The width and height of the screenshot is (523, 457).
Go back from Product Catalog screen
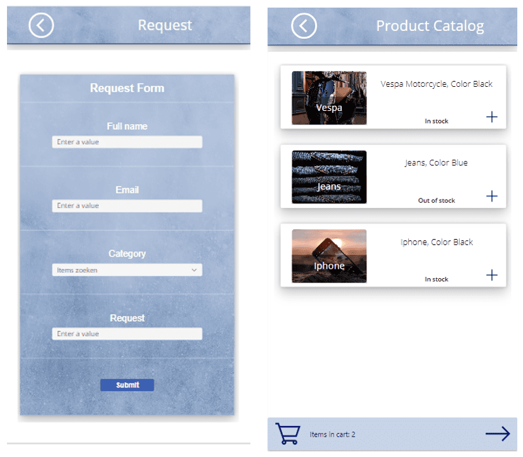(304, 26)
